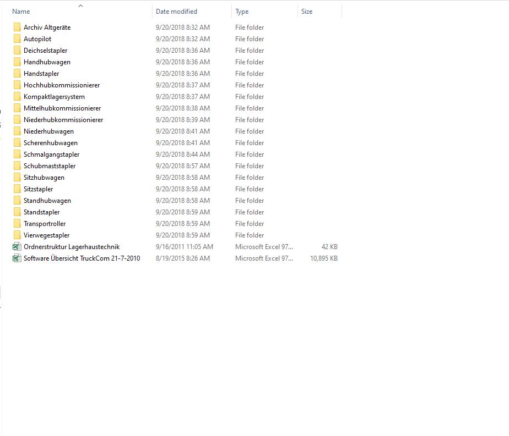Select the Schmalgangstapler folder name
The width and height of the screenshot is (509, 436).
52,154
